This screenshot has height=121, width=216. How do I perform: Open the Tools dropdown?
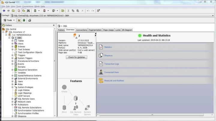9,20
